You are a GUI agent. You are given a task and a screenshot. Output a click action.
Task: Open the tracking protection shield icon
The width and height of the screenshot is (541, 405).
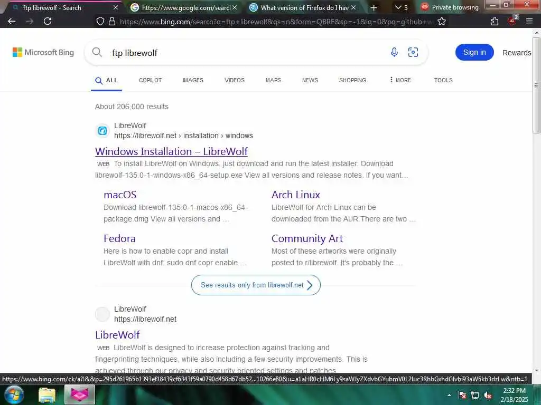pos(100,21)
